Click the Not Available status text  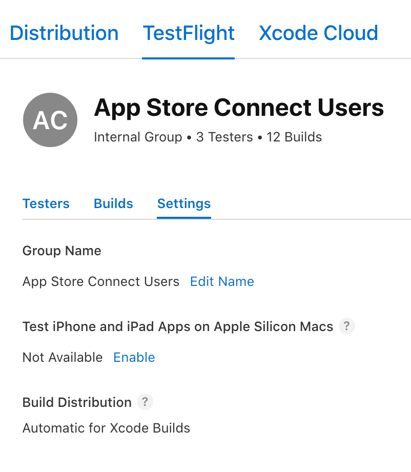63,358
